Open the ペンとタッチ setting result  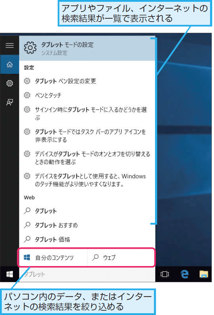coord(87,95)
